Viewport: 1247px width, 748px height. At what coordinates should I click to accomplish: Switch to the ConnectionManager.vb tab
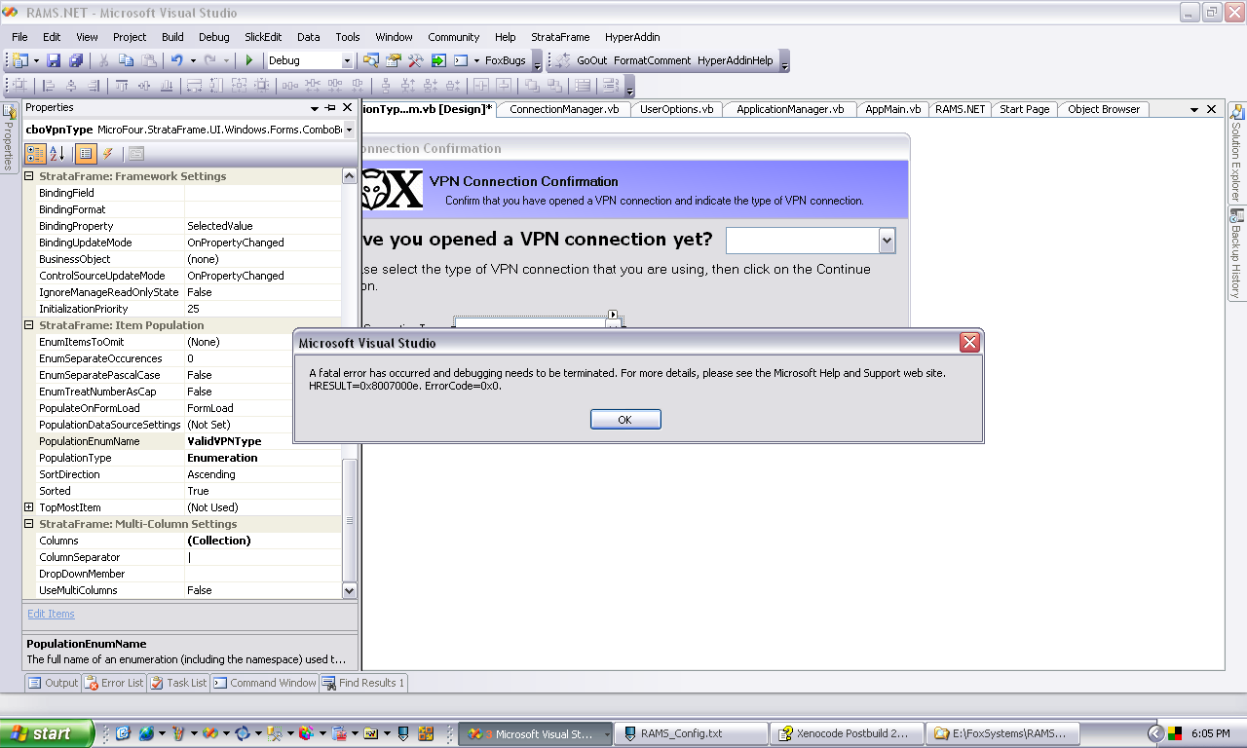point(564,109)
